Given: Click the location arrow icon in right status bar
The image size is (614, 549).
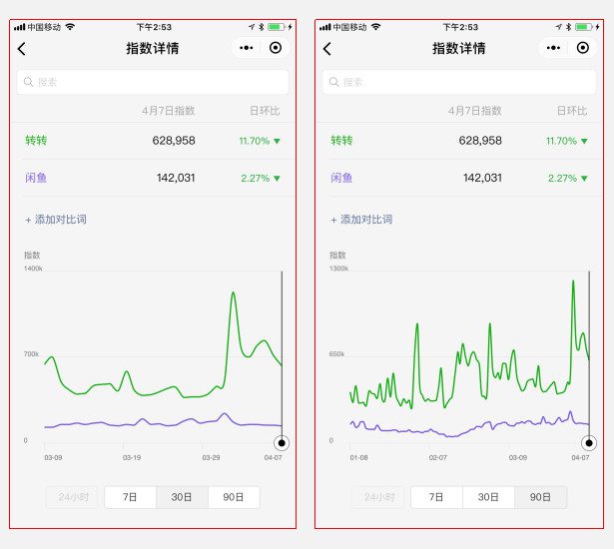Looking at the screenshot, I should 559,27.
